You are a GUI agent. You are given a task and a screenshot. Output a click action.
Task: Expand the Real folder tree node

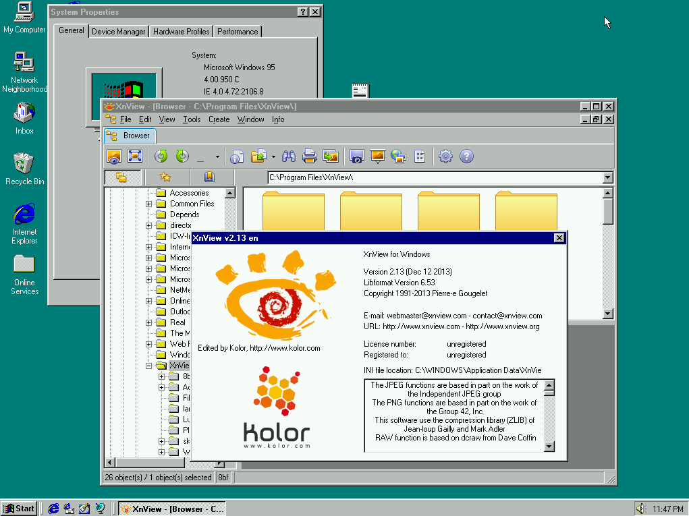pos(149,322)
